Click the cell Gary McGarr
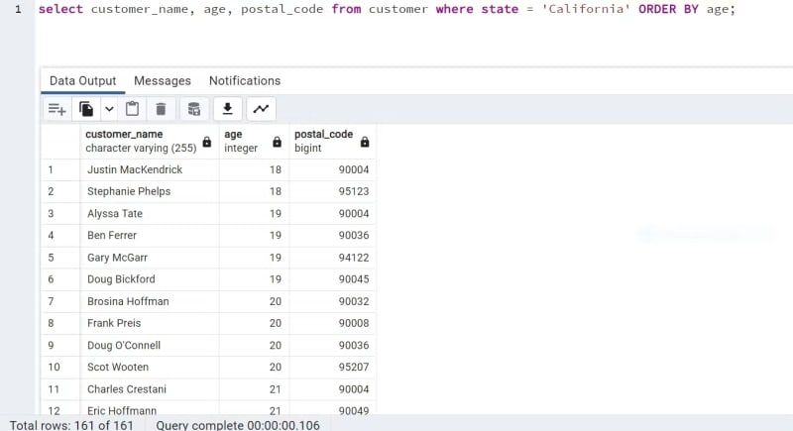This screenshot has height=431, width=793. [150, 258]
